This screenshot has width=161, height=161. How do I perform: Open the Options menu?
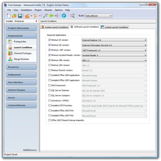tap(58, 10)
